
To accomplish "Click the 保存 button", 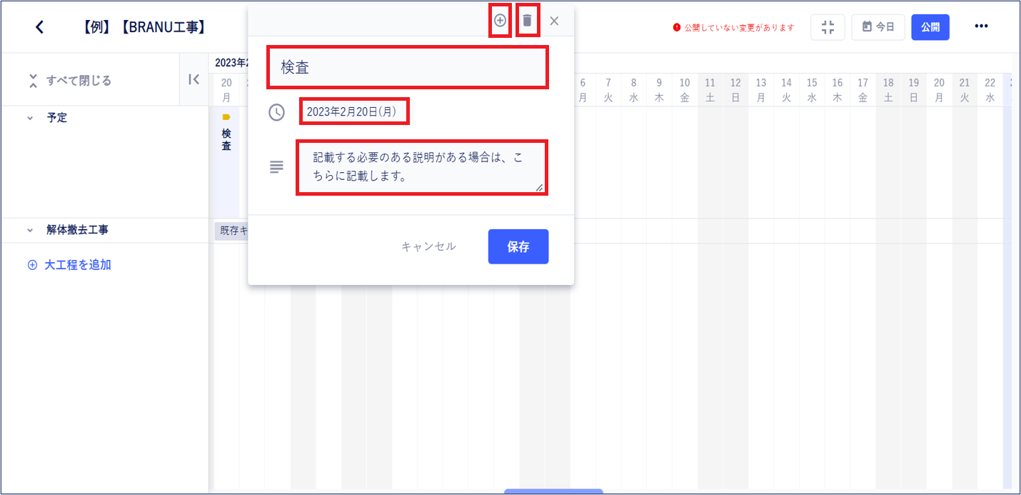I will point(518,246).
